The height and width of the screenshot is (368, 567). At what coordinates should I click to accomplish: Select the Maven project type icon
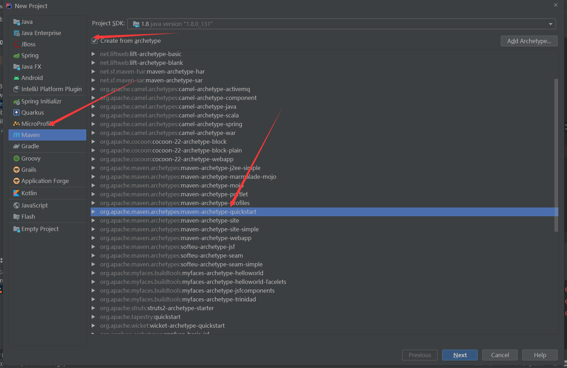tap(16, 135)
